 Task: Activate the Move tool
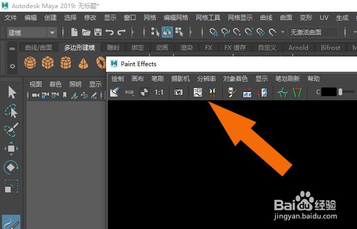point(11,149)
